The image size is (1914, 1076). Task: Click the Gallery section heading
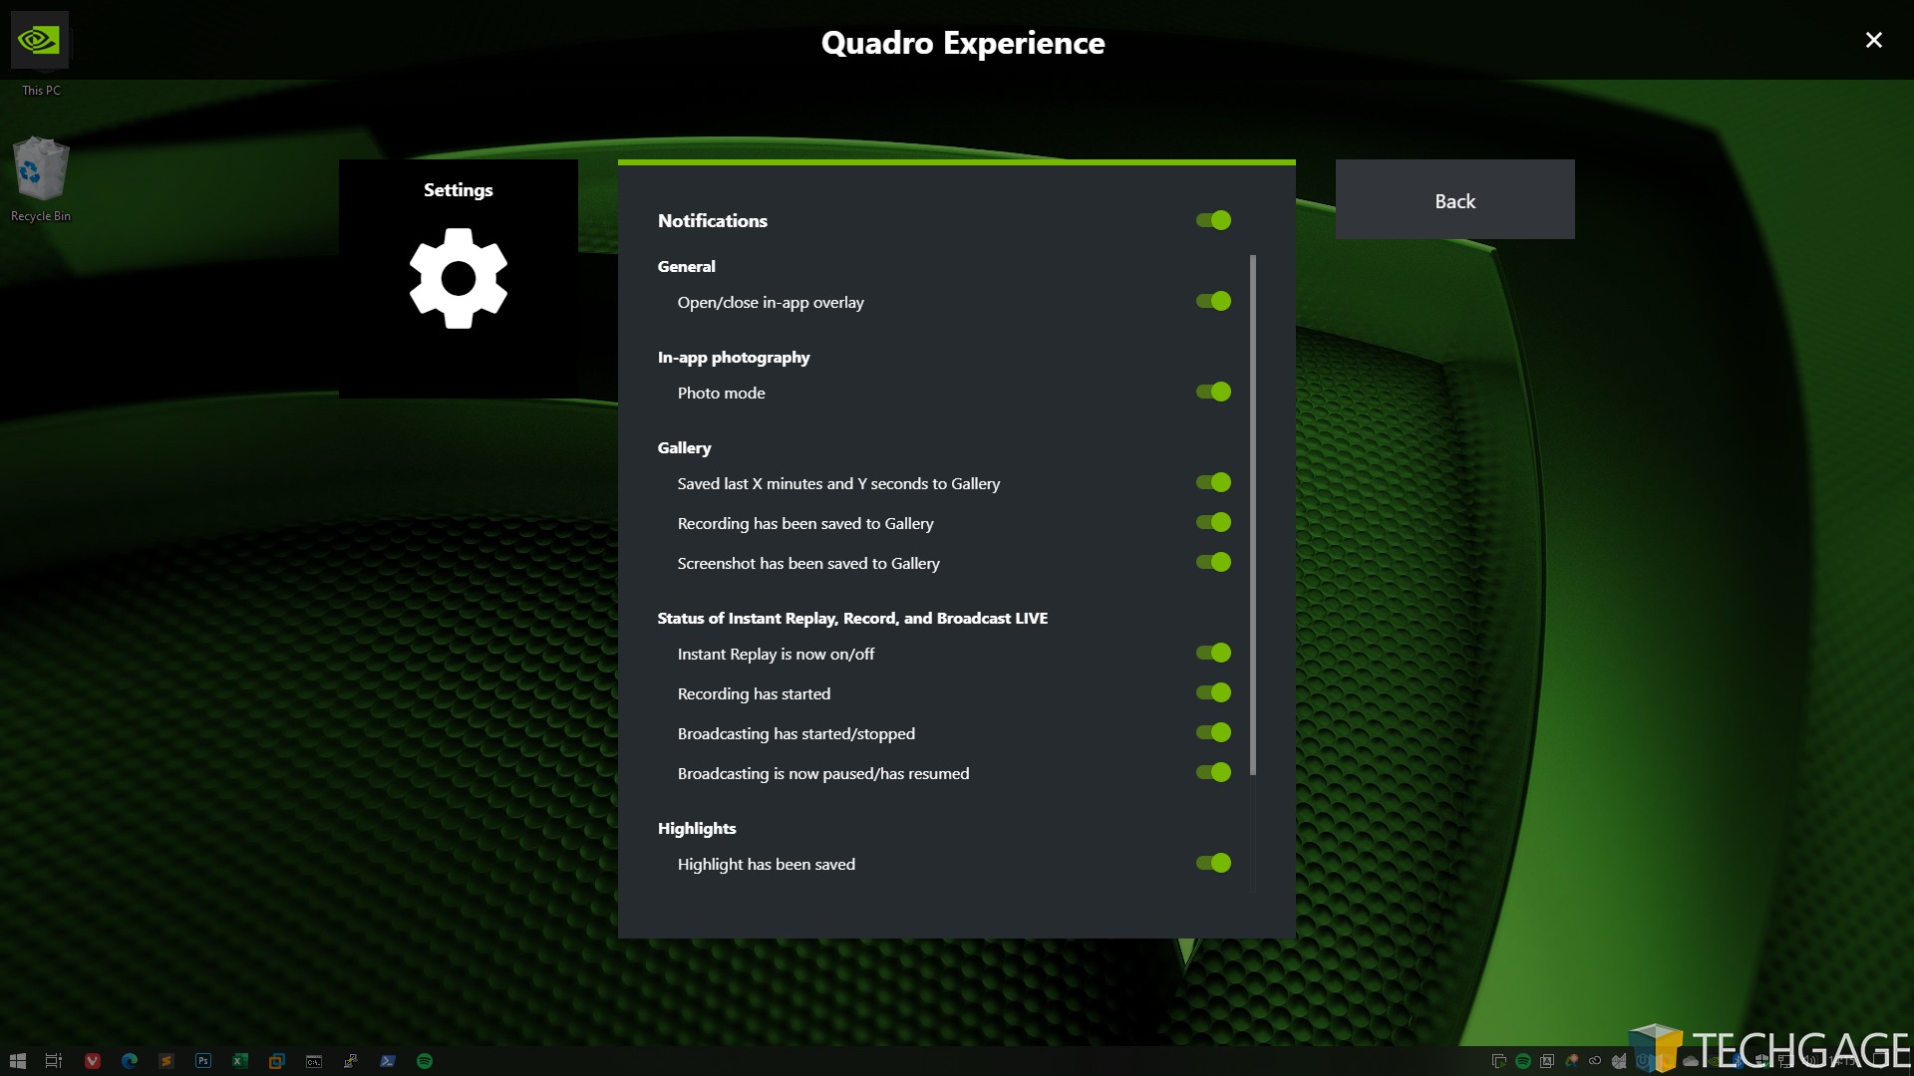point(684,447)
